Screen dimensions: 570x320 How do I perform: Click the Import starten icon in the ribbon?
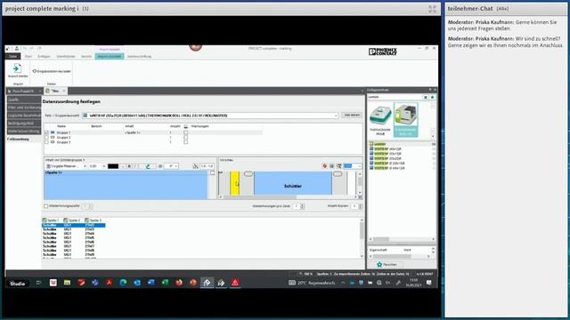(17, 68)
